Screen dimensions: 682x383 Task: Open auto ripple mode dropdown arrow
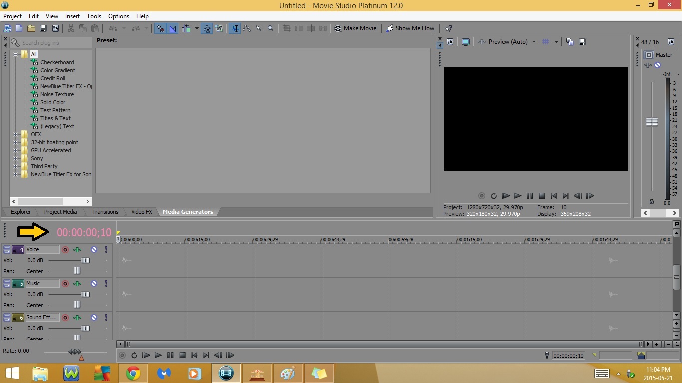click(197, 28)
